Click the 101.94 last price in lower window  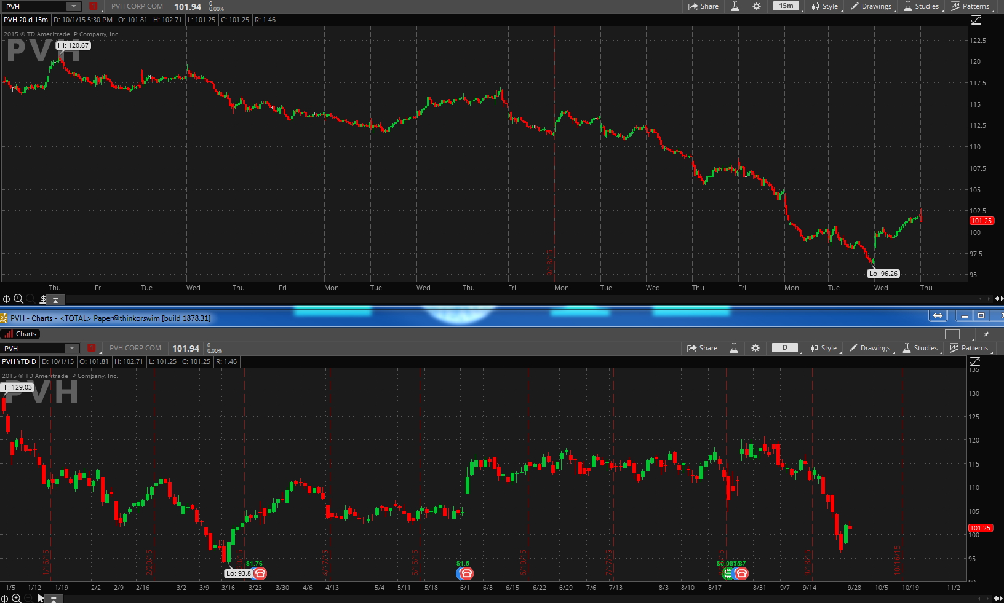coord(186,349)
